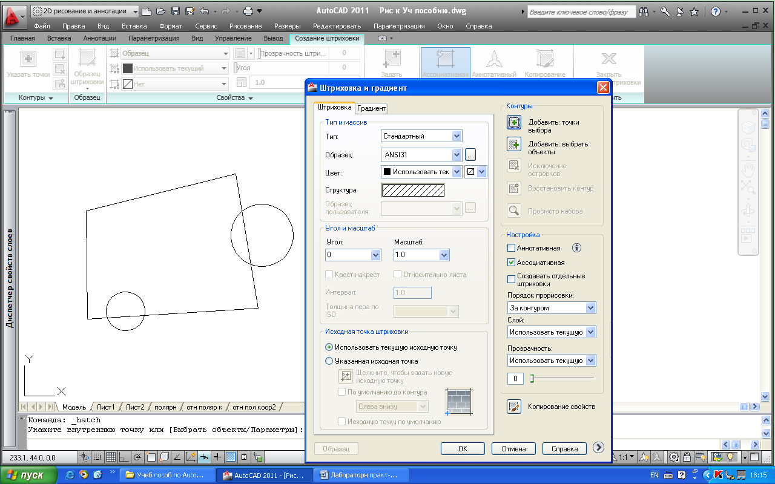The width and height of the screenshot is (775, 484).
Task: Click the Справка button in the dialog
Action: click(x=564, y=448)
